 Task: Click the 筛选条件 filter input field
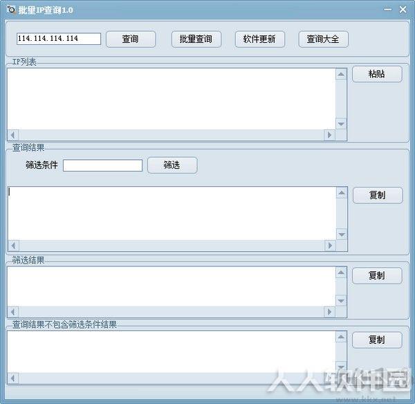(102, 165)
